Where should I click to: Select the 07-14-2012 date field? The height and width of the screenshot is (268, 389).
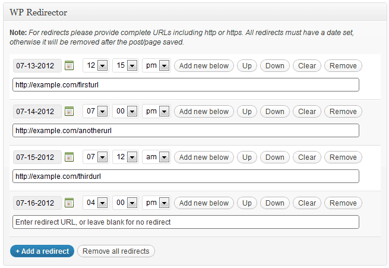(37, 111)
